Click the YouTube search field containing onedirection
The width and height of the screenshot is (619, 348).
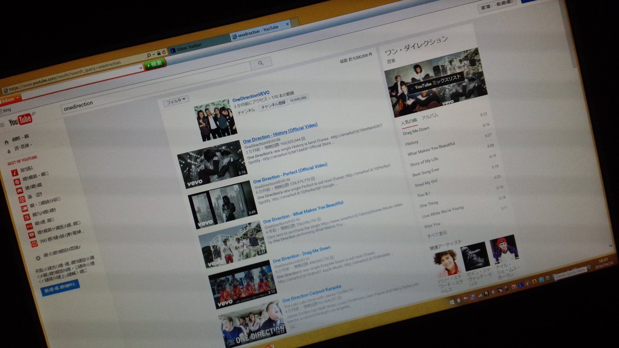coord(156,84)
